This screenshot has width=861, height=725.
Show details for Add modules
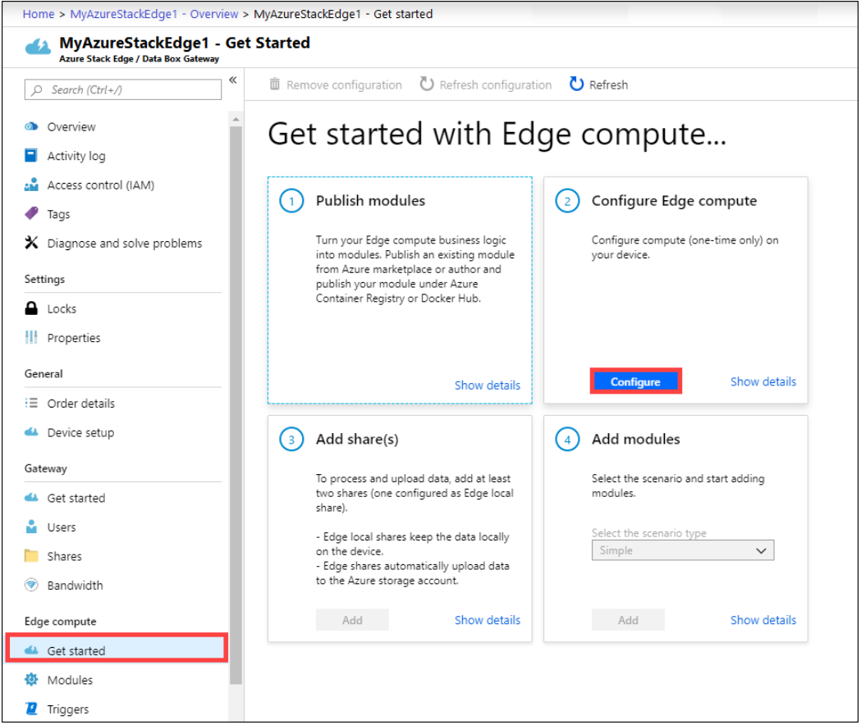[763, 620]
